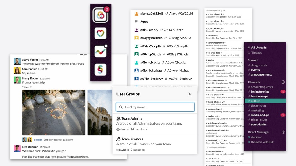Open the media-and-pr channel
Image resolution: width=296 pixels, height=166 pixels.
(259, 115)
